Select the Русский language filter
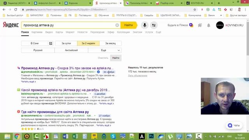The image size is (249, 140). click(x=38, y=50)
